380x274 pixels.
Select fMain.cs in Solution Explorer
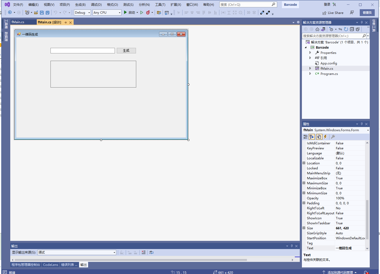327,68
